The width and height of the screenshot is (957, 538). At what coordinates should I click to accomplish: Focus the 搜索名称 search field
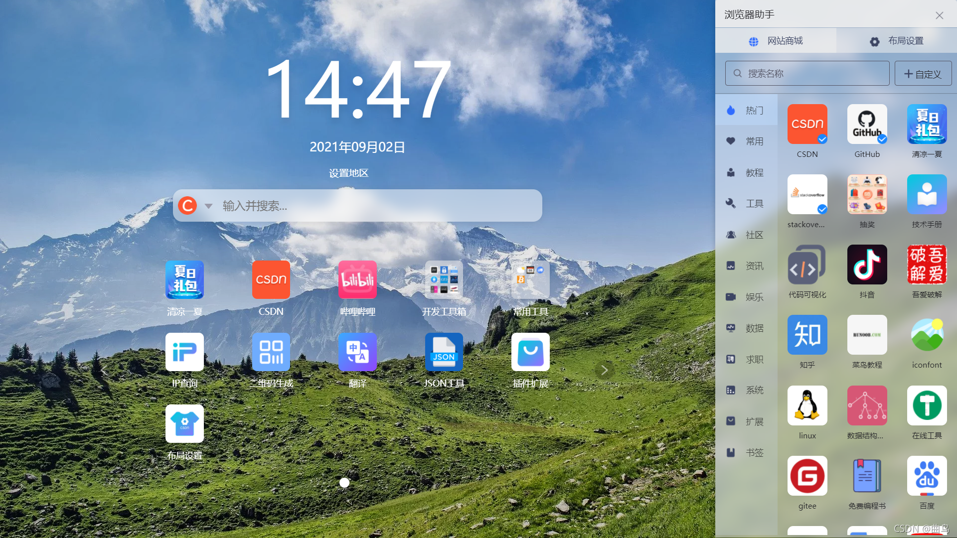click(x=807, y=74)
